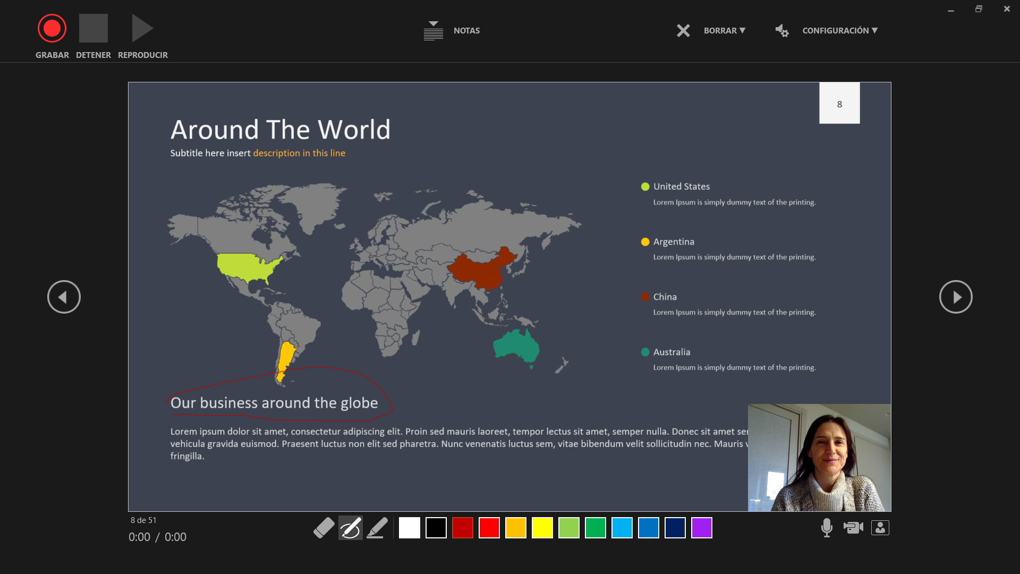Toggle the microphone on or off
The height and width of the screenshot is (574, 1020).
point(827,528)
